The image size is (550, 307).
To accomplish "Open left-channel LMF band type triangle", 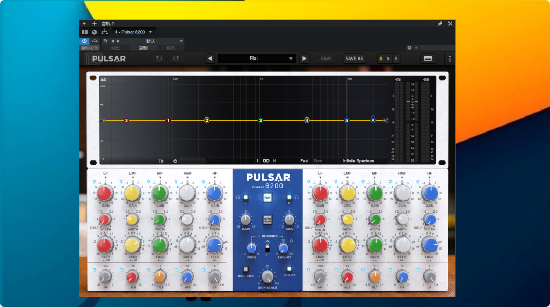I will coord(133,177).
